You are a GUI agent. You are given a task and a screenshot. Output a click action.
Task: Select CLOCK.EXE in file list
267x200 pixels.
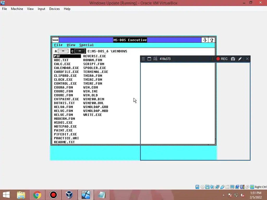[63, 80]
